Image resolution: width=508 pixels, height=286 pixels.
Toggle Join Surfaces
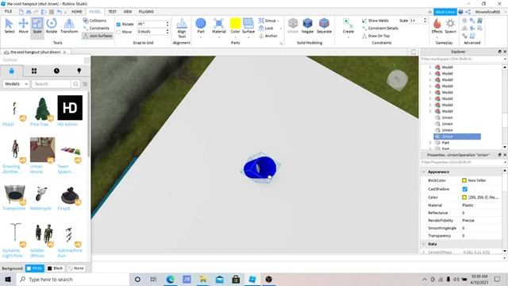(x=98, y=36)
